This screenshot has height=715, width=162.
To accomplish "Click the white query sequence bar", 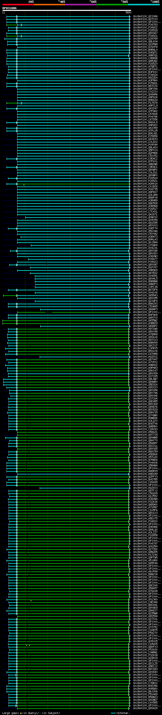I will point(67,11).
